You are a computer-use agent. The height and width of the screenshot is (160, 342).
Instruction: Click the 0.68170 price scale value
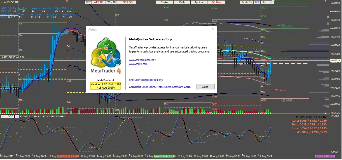click(335, 3)
